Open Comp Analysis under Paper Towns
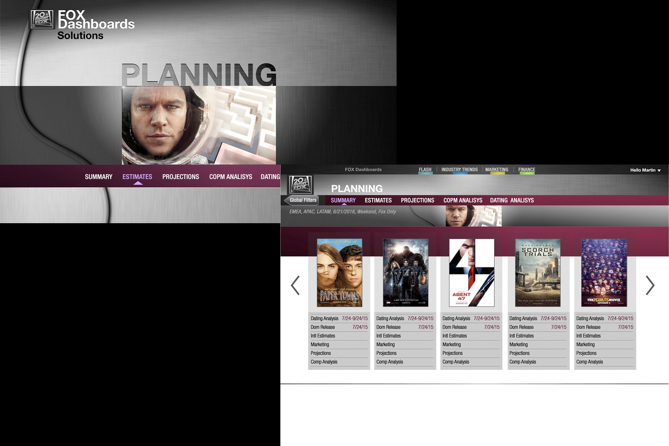 coord(339,362)
